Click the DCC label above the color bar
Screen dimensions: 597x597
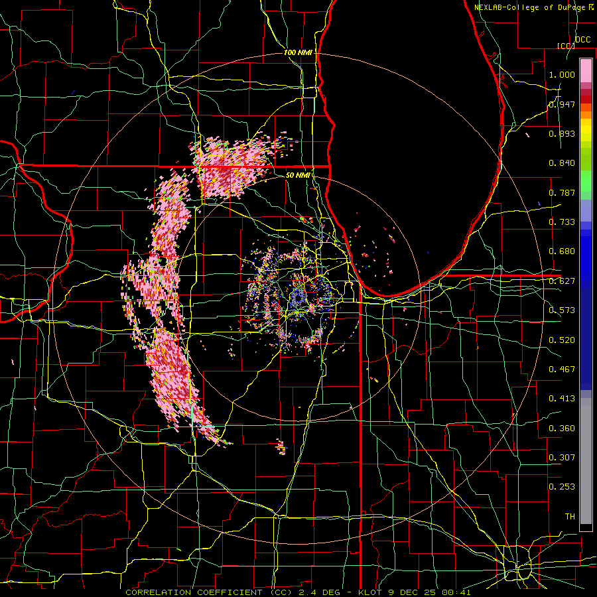tap(583, 40)
